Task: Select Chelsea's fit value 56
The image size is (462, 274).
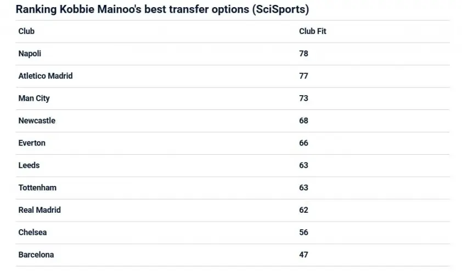Action: (x=303, y=232)
